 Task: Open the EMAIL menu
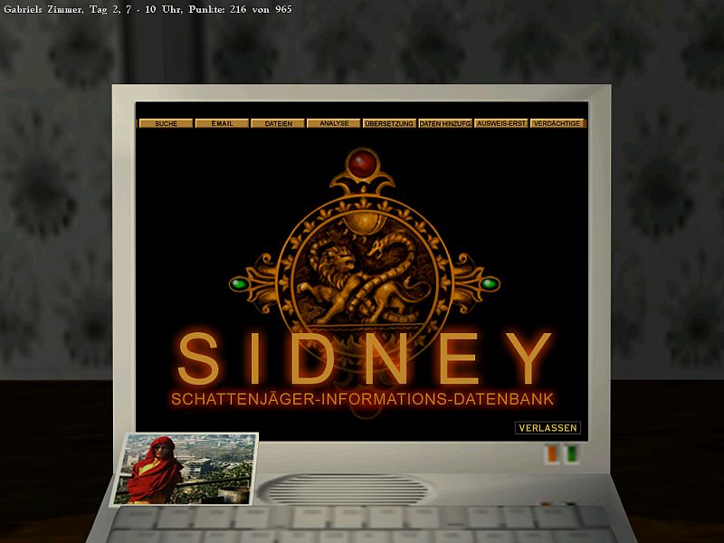(x=222, y=123)
